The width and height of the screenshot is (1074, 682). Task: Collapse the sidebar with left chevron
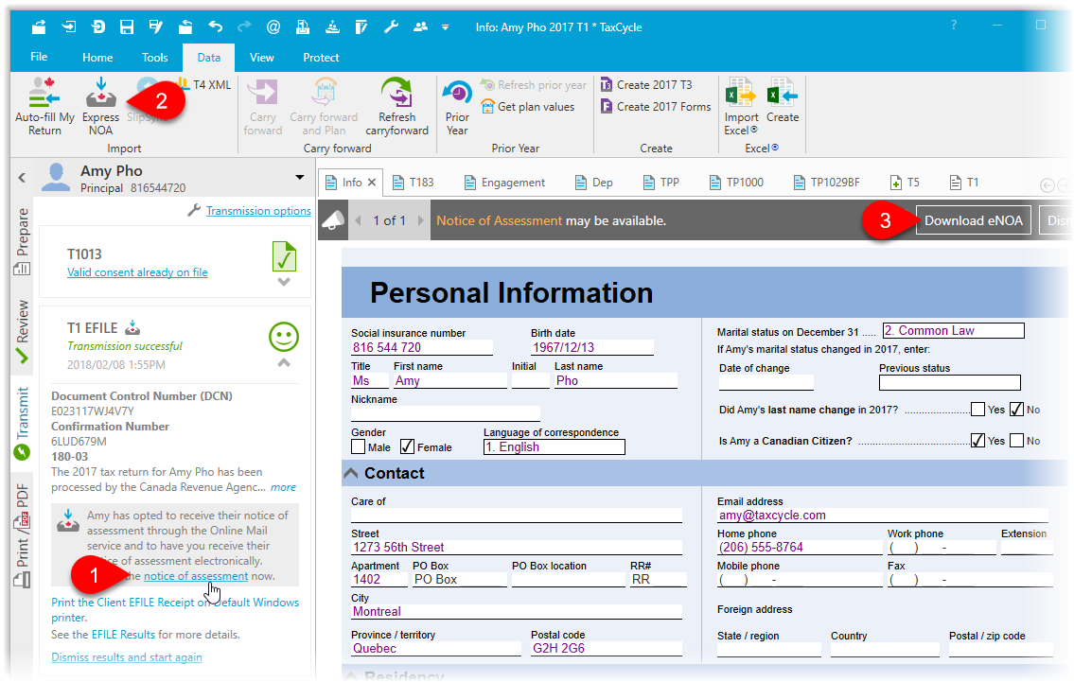(x=22, y=178)
